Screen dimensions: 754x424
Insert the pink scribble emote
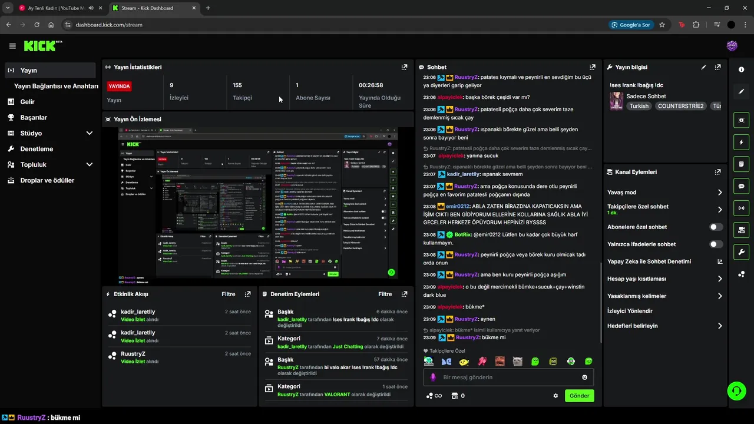click(482, 361)
